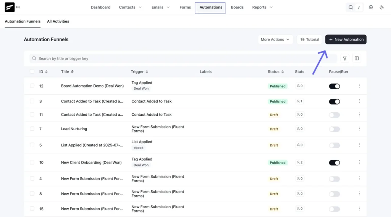
Task: Open the search icon in header
Action: (x=351, y=7)
